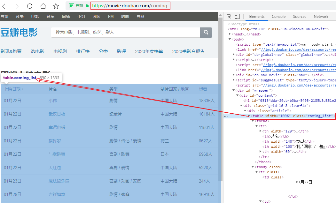Image resolution: width=336 pixels, height=203 pixels.
Task: Expand the th width="120" node
Action: coord(261,131)
